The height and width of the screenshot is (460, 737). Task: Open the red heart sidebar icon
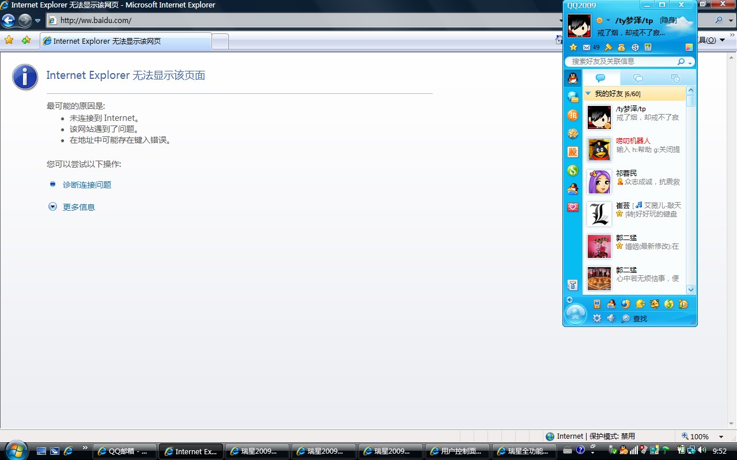click(573, 207)
